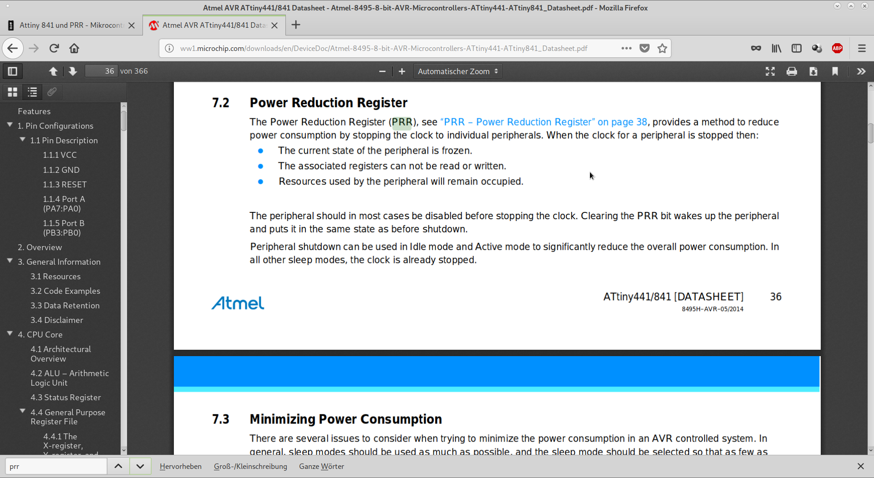Download the PDF file

pyautogui.click(x=813, y=71)
